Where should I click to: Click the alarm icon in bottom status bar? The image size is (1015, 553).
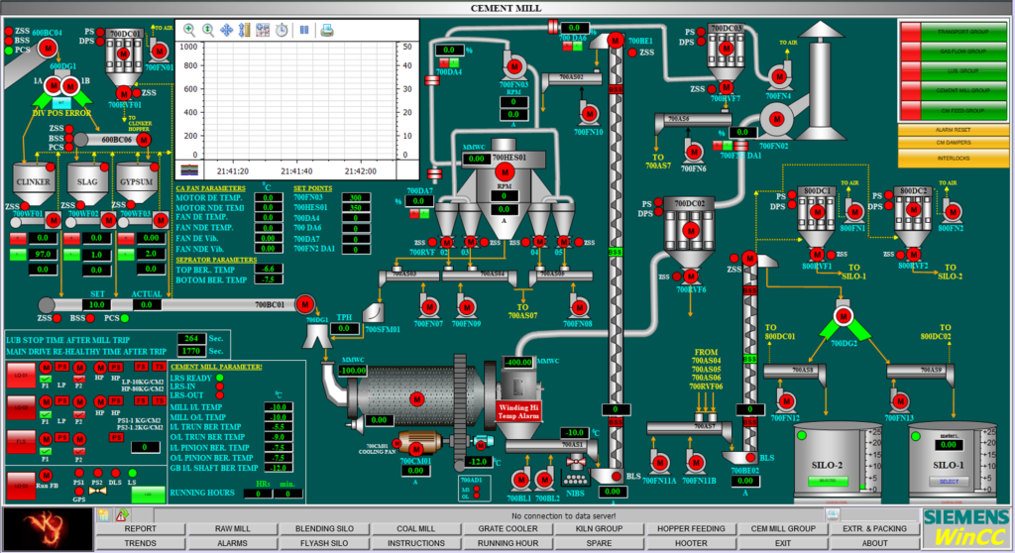[122, 515]
